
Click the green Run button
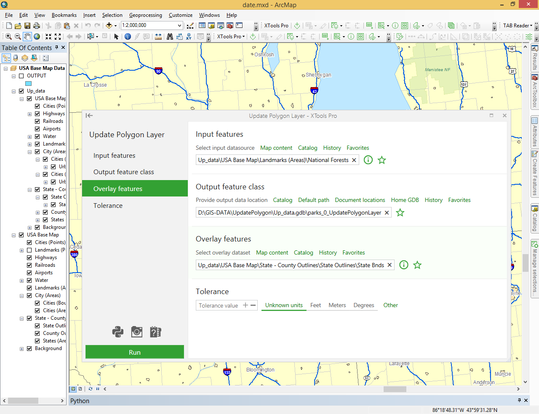click(135, 352)
